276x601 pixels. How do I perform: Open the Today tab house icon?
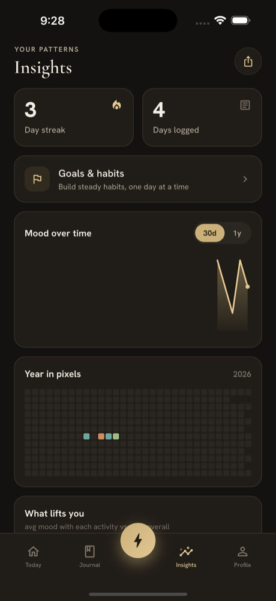33,552
